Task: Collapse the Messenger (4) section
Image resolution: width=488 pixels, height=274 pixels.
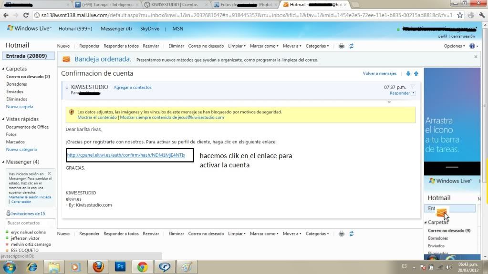Action: click(x=3, y=162)
